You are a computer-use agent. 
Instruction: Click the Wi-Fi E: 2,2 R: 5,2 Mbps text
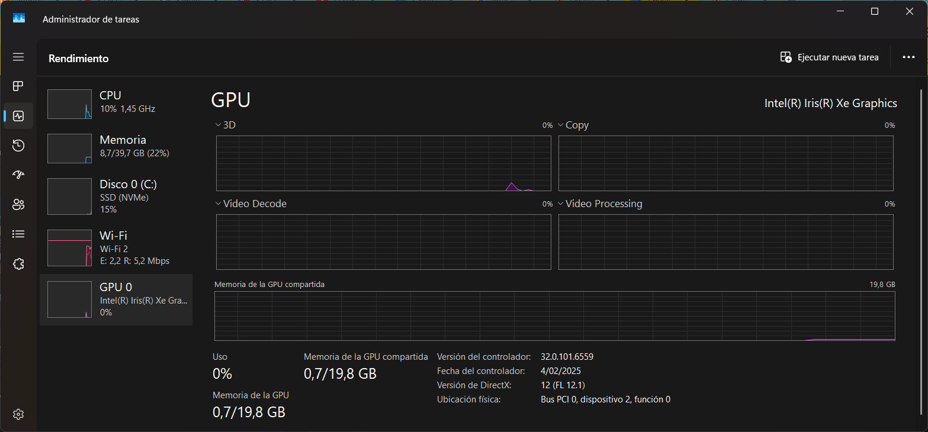[x=135, y=261]
